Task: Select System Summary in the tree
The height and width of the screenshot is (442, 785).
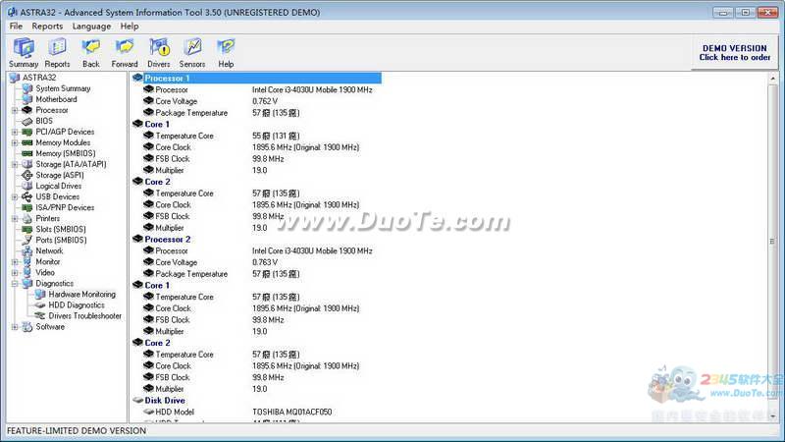Action: [63, 88]
